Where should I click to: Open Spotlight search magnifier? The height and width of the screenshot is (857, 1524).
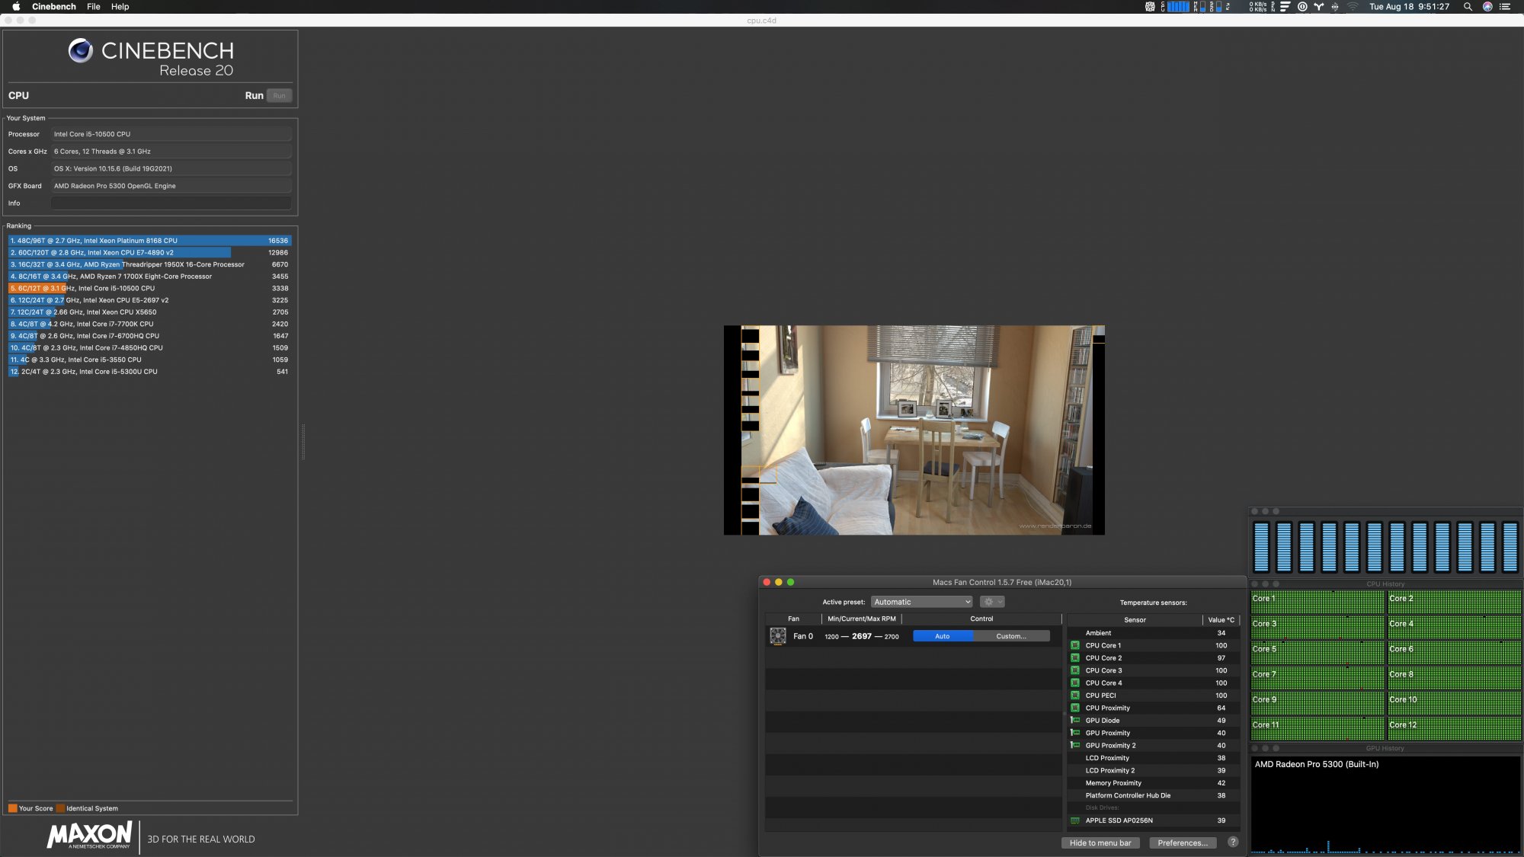coord(1468,6)
